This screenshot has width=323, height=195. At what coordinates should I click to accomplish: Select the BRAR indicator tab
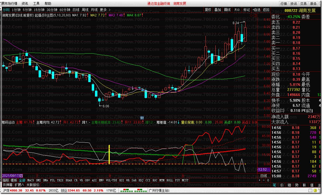tap(69, 180)
